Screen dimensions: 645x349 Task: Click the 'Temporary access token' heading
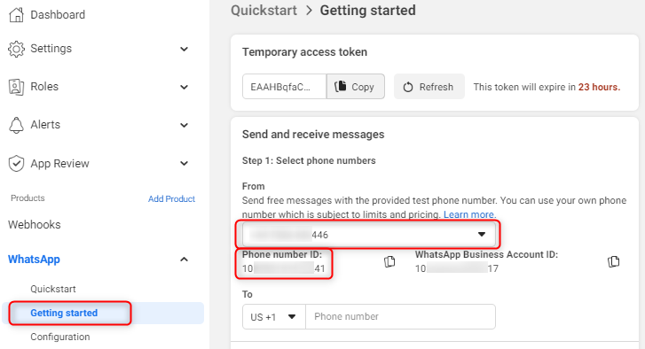coord(304,52)
